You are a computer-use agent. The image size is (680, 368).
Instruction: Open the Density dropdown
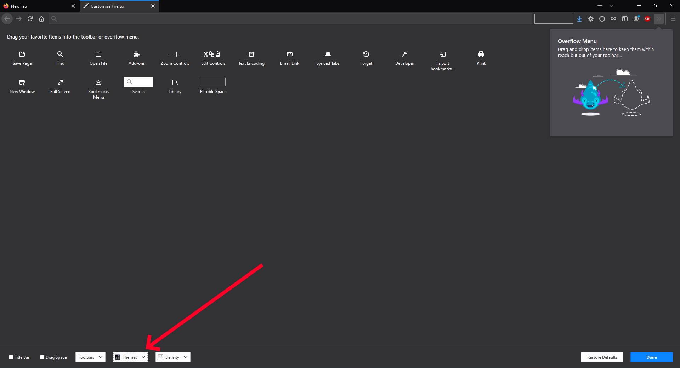pos(172,357)
